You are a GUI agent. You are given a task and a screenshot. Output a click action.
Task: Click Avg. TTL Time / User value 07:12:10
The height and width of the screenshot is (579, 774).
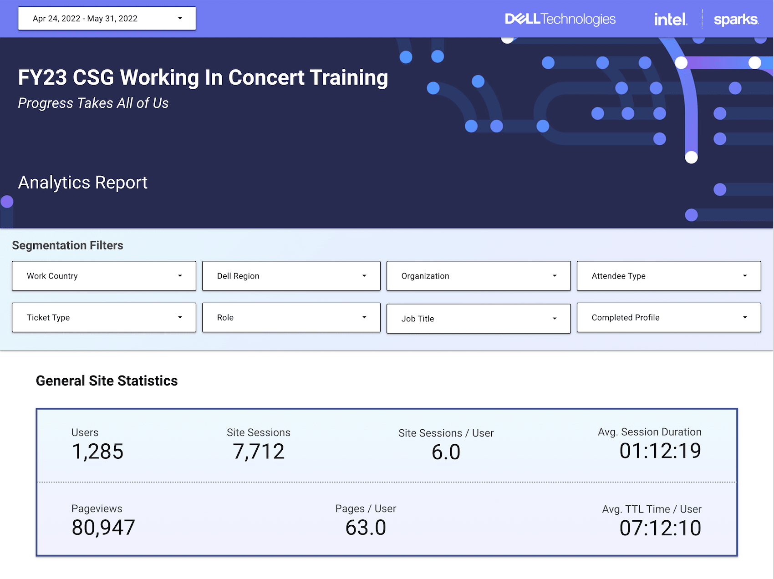coord(660,528)
